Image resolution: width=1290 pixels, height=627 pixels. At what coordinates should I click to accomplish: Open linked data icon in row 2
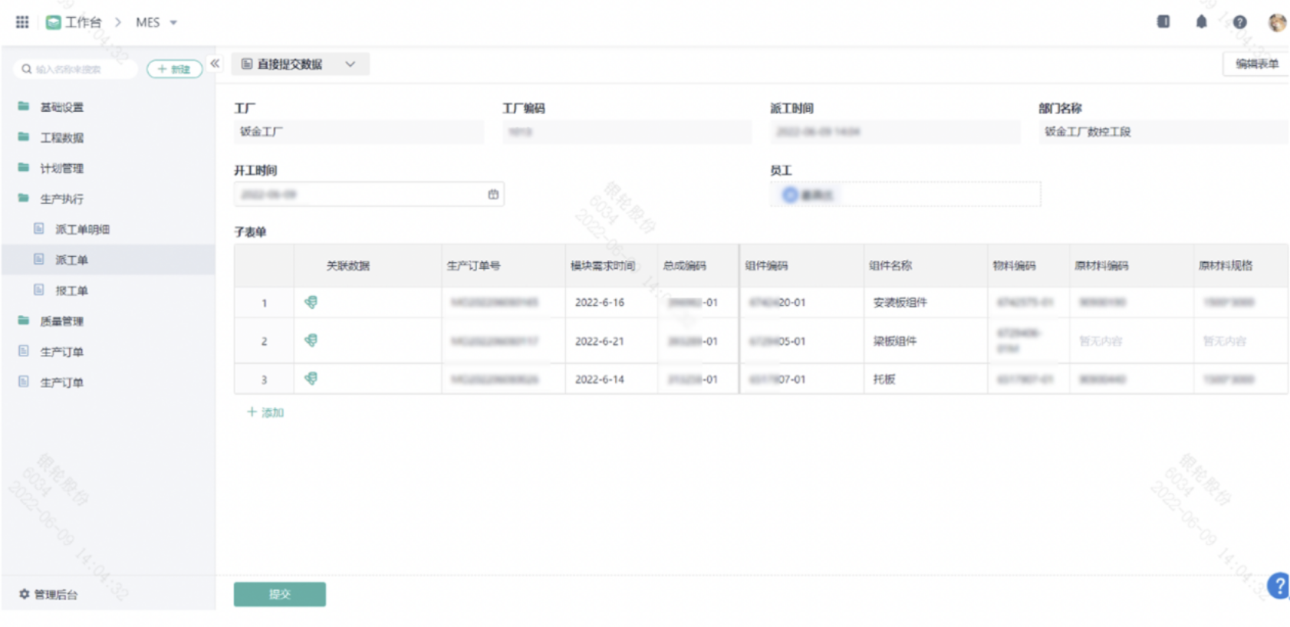(311, 340)
